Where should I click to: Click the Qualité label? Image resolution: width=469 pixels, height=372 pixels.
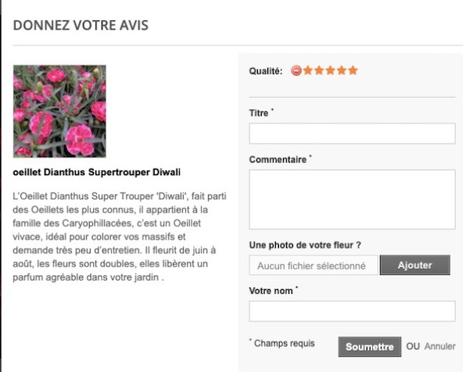pyautogui.click(x=266, y=71)
